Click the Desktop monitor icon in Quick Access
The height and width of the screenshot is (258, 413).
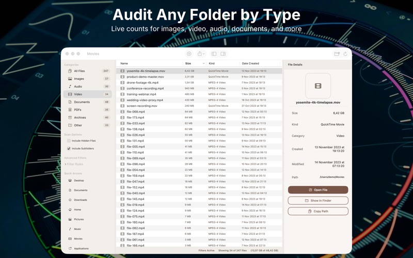tap(70, 181)
